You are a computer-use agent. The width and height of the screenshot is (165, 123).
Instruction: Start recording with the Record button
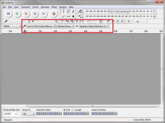click(x=54, y=14)
